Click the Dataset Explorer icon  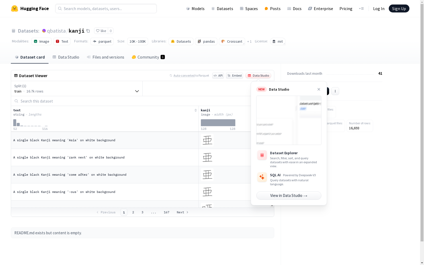tap(262, 155)
